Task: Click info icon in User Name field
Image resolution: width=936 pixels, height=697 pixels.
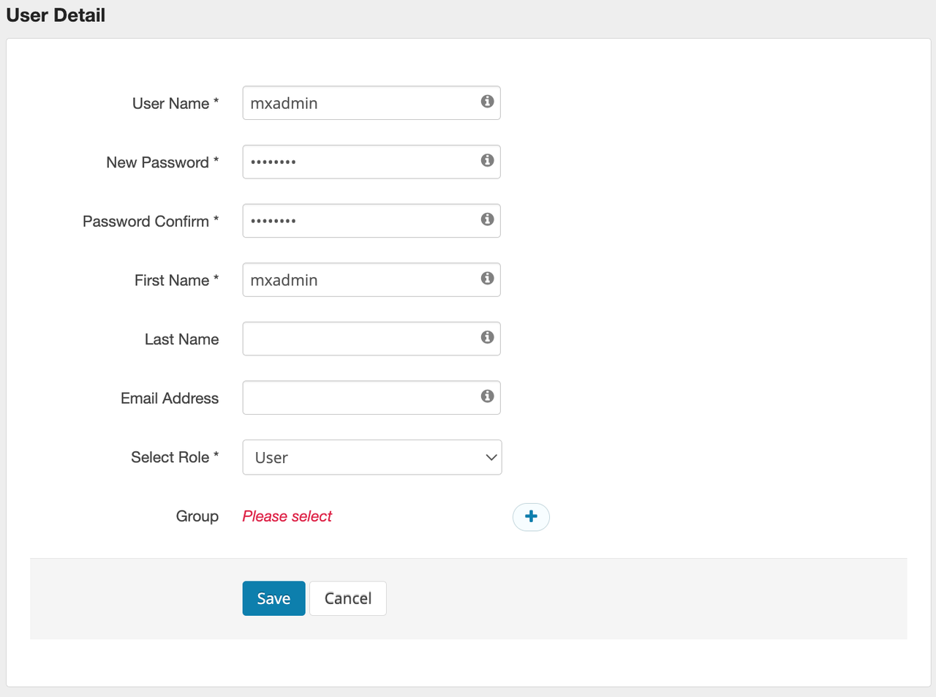Action: 487,102
